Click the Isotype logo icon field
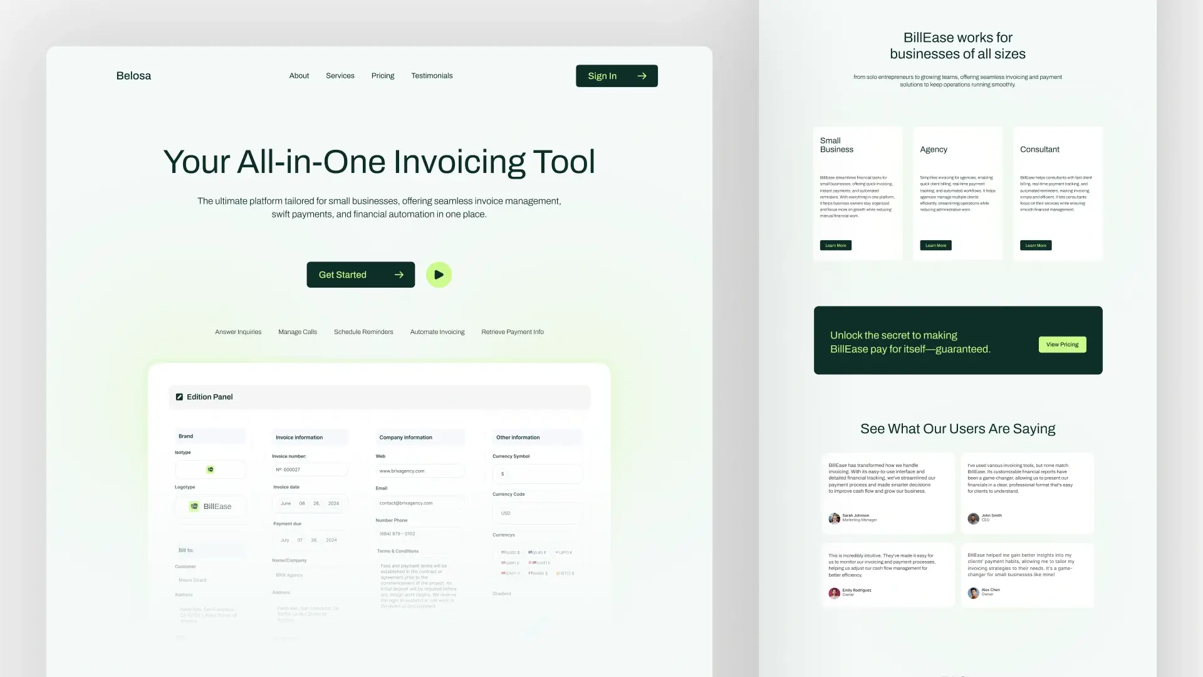 [x=211, y=470]
